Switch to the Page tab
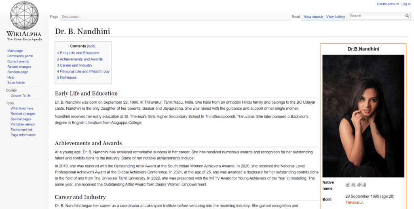Image resolution: width=414 pixels, height=209 pixels. 54,17
